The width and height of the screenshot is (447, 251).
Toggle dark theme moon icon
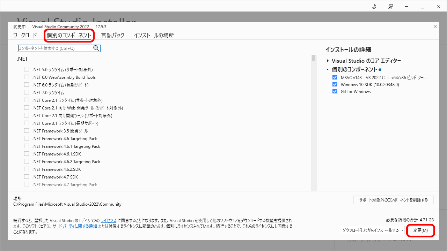374,7
